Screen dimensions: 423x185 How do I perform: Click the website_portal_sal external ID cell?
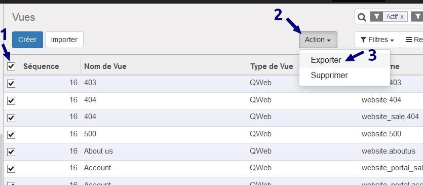point(392,168)
